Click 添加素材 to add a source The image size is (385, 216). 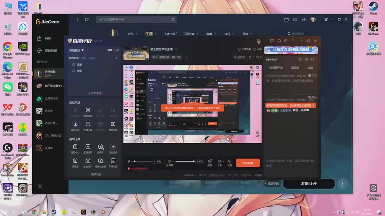point(94,93)
